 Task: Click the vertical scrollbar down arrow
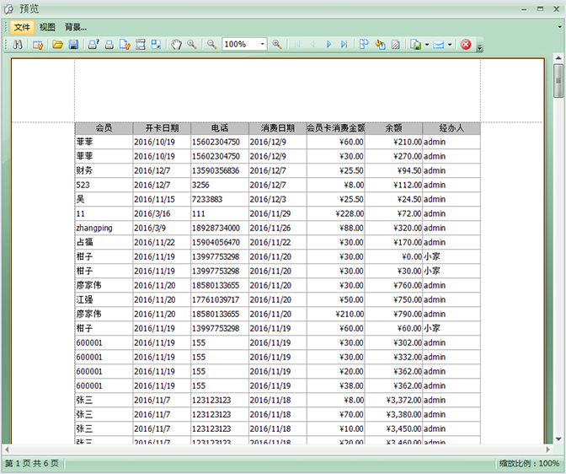(558, 439)
